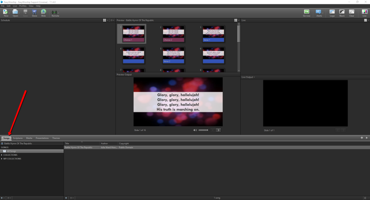
Task: Go to previous slide in Preview Output
Action: pyautogui.click(x=212, y=130)
